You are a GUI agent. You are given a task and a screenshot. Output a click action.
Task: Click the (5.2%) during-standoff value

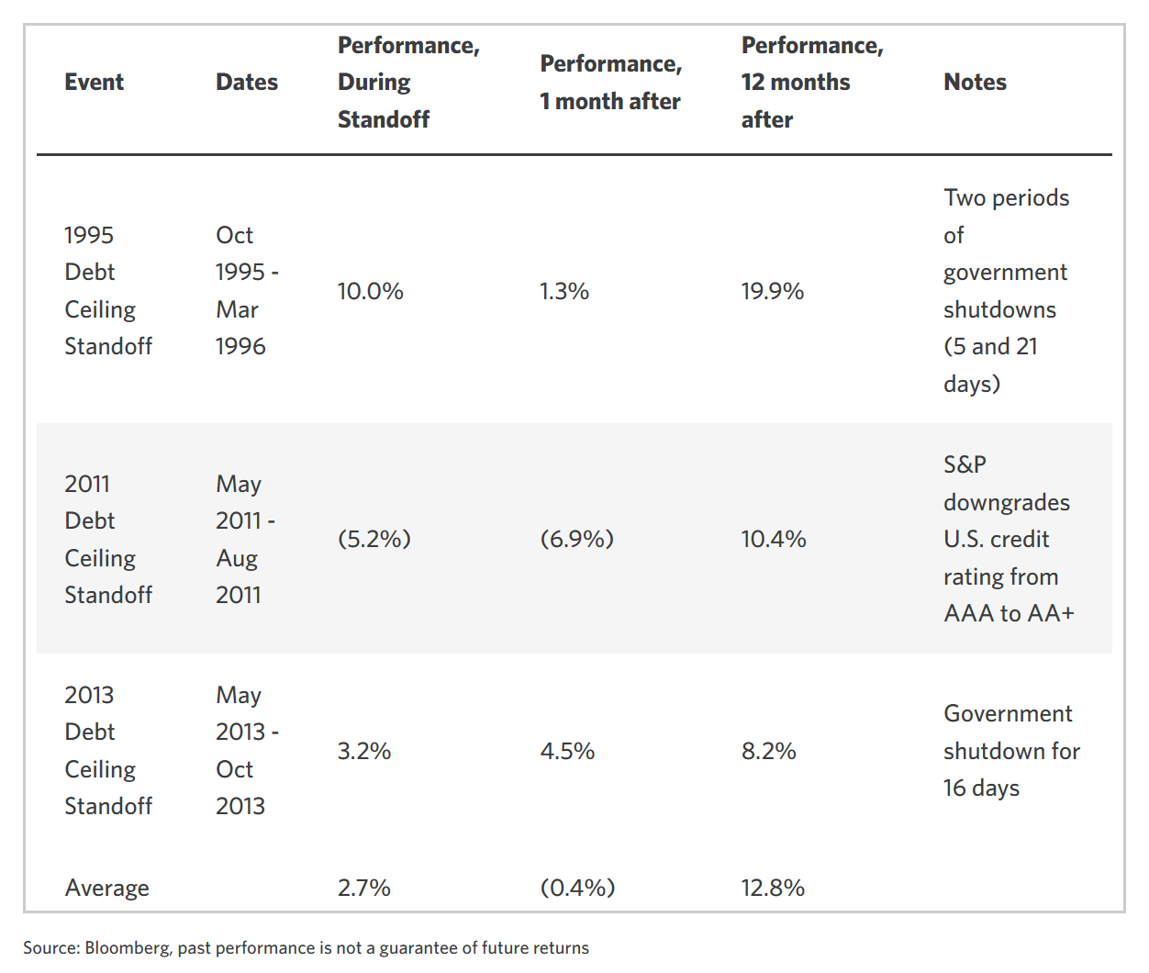374,540
